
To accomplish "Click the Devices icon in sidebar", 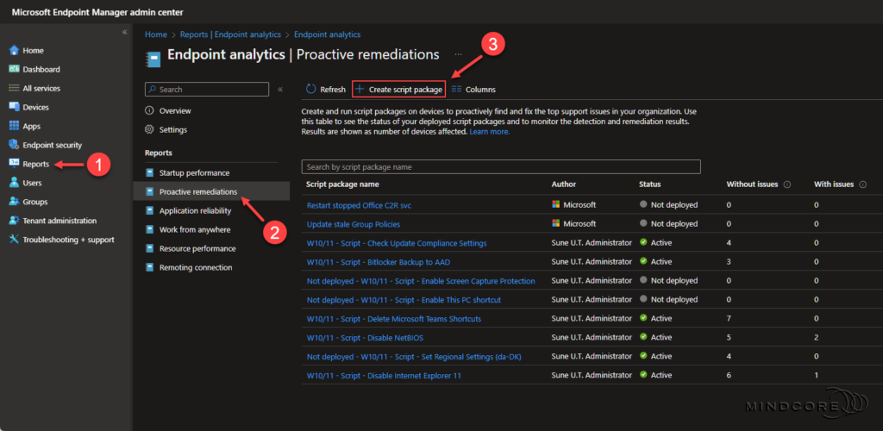I will pos(15,107).
